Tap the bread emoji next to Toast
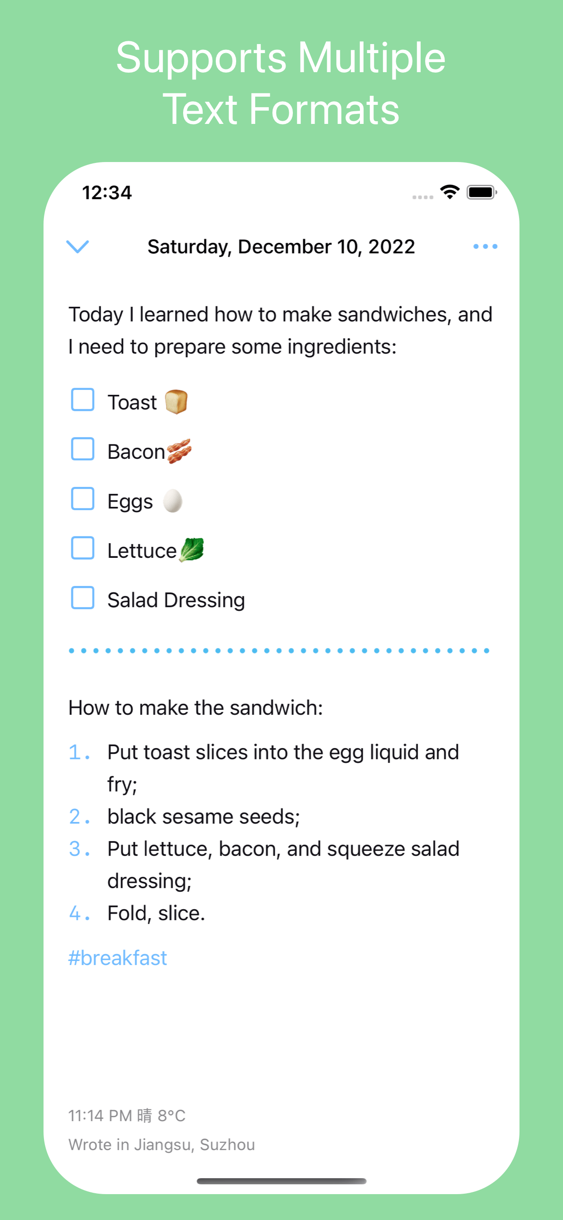Image resolution: width=563 pixels, height=1220 pixels. [x=176, y=402]
